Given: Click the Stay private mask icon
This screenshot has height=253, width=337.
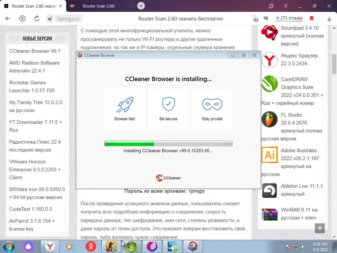Looking at the screenshot, I should 212,104.
